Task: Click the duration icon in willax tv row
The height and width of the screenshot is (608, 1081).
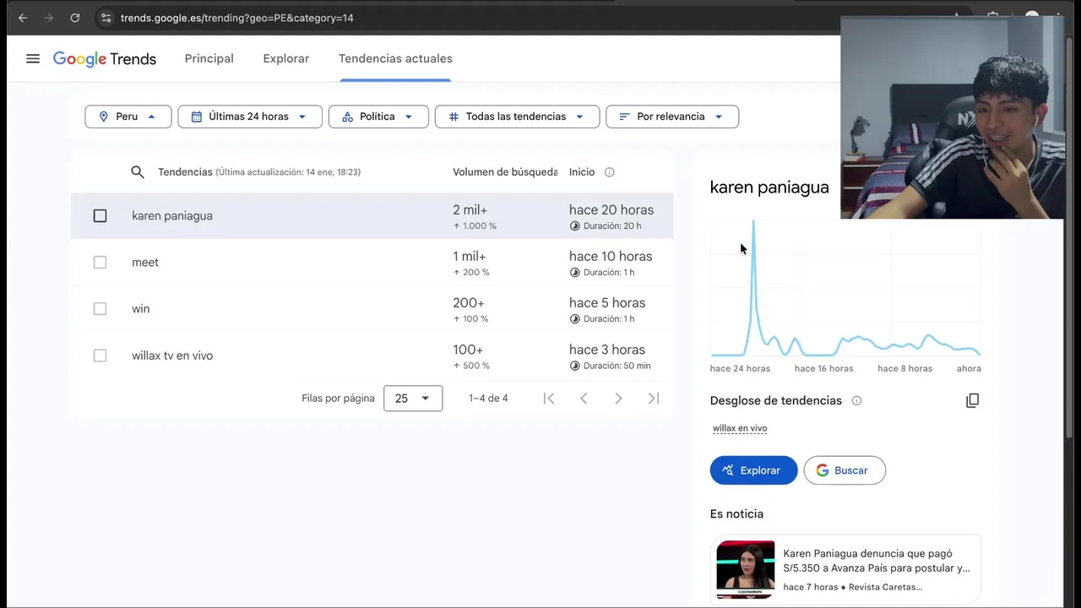Action: coord(575,366)
